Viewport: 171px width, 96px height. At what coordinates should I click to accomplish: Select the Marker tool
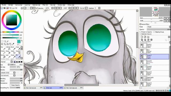pyautogui.click(x=3, y=52)
